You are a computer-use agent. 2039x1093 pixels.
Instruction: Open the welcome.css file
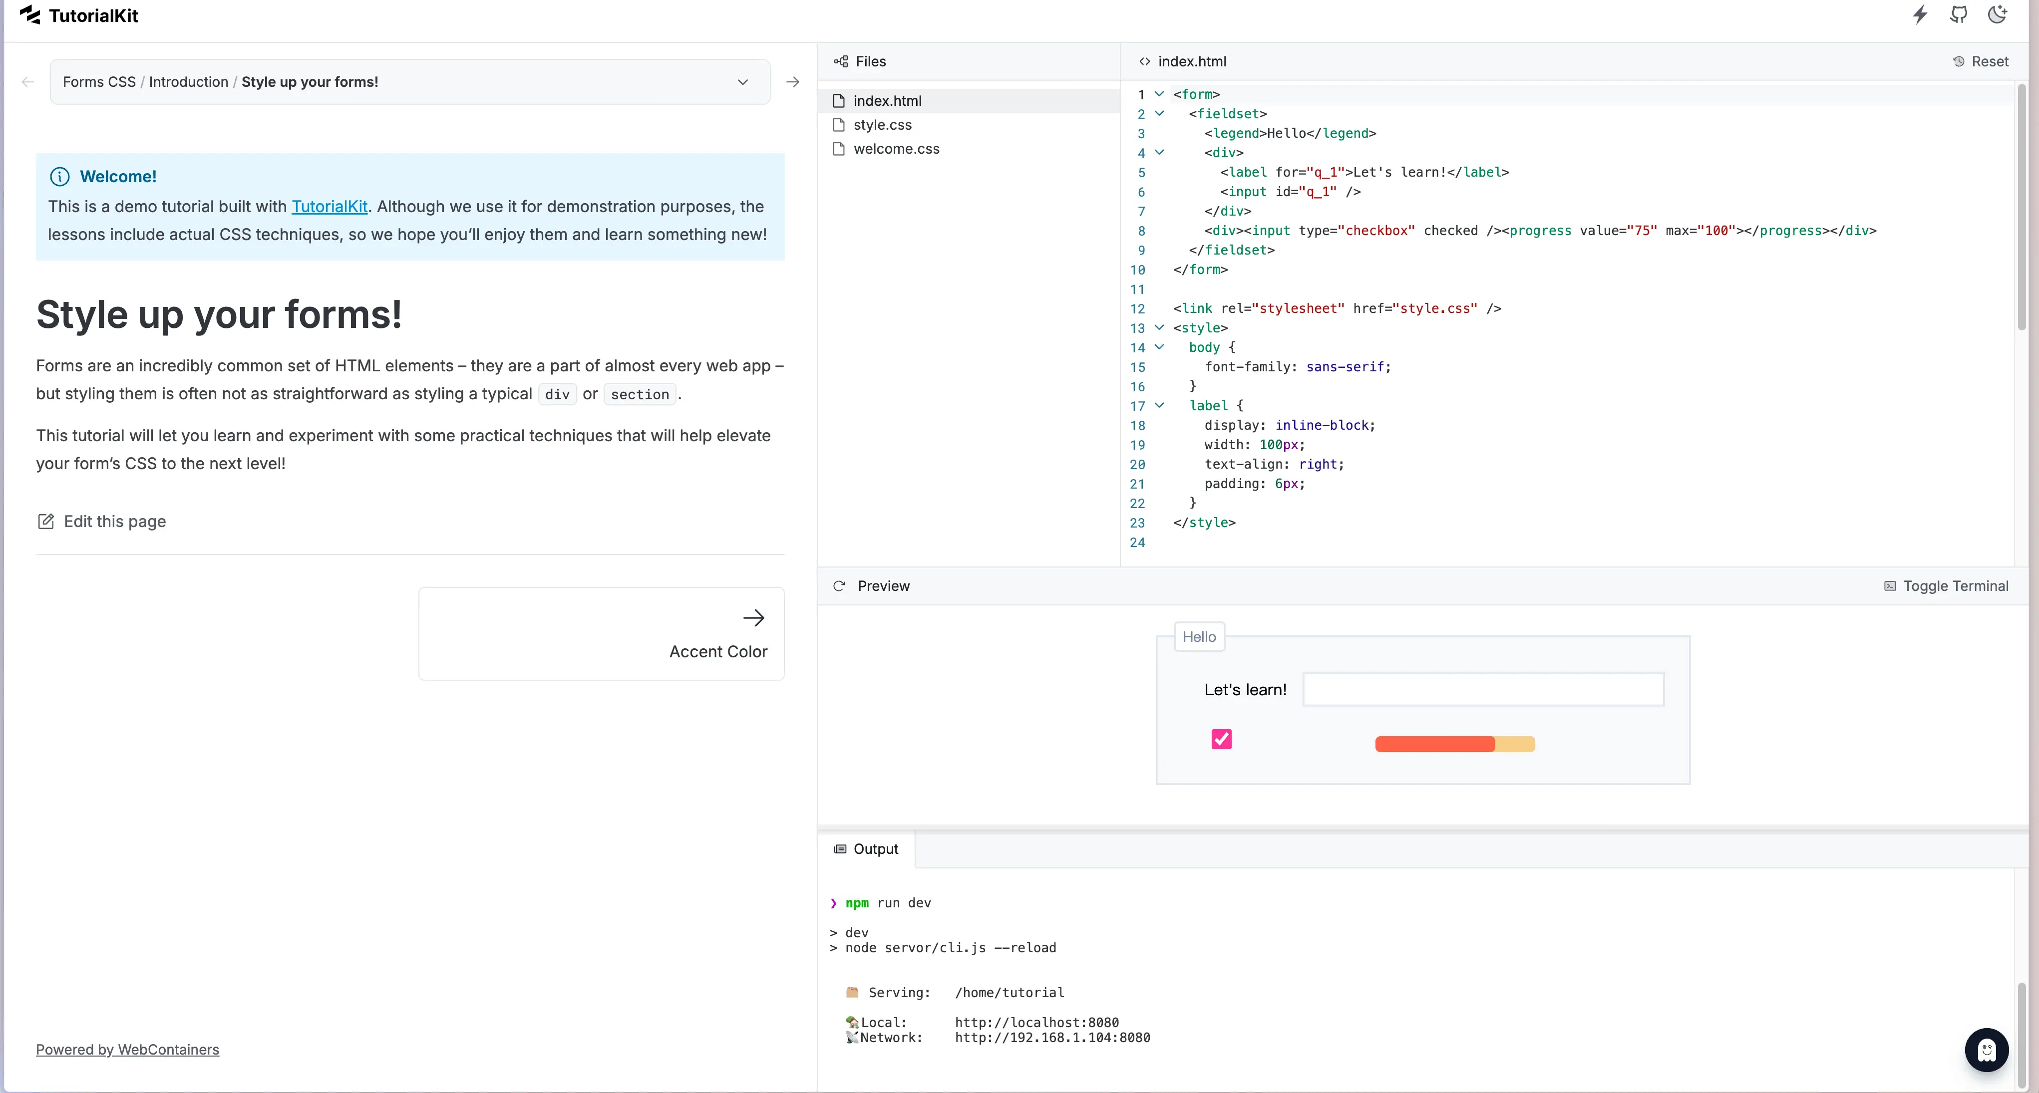tap(897, 148)
